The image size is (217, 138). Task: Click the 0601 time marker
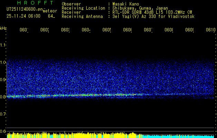(24, 30)
